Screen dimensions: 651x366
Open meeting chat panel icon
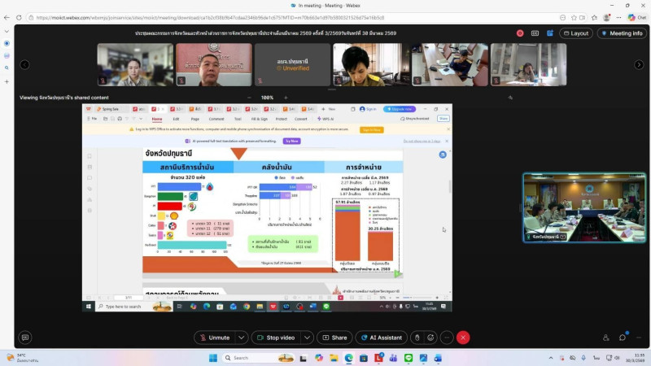point(623,338)
